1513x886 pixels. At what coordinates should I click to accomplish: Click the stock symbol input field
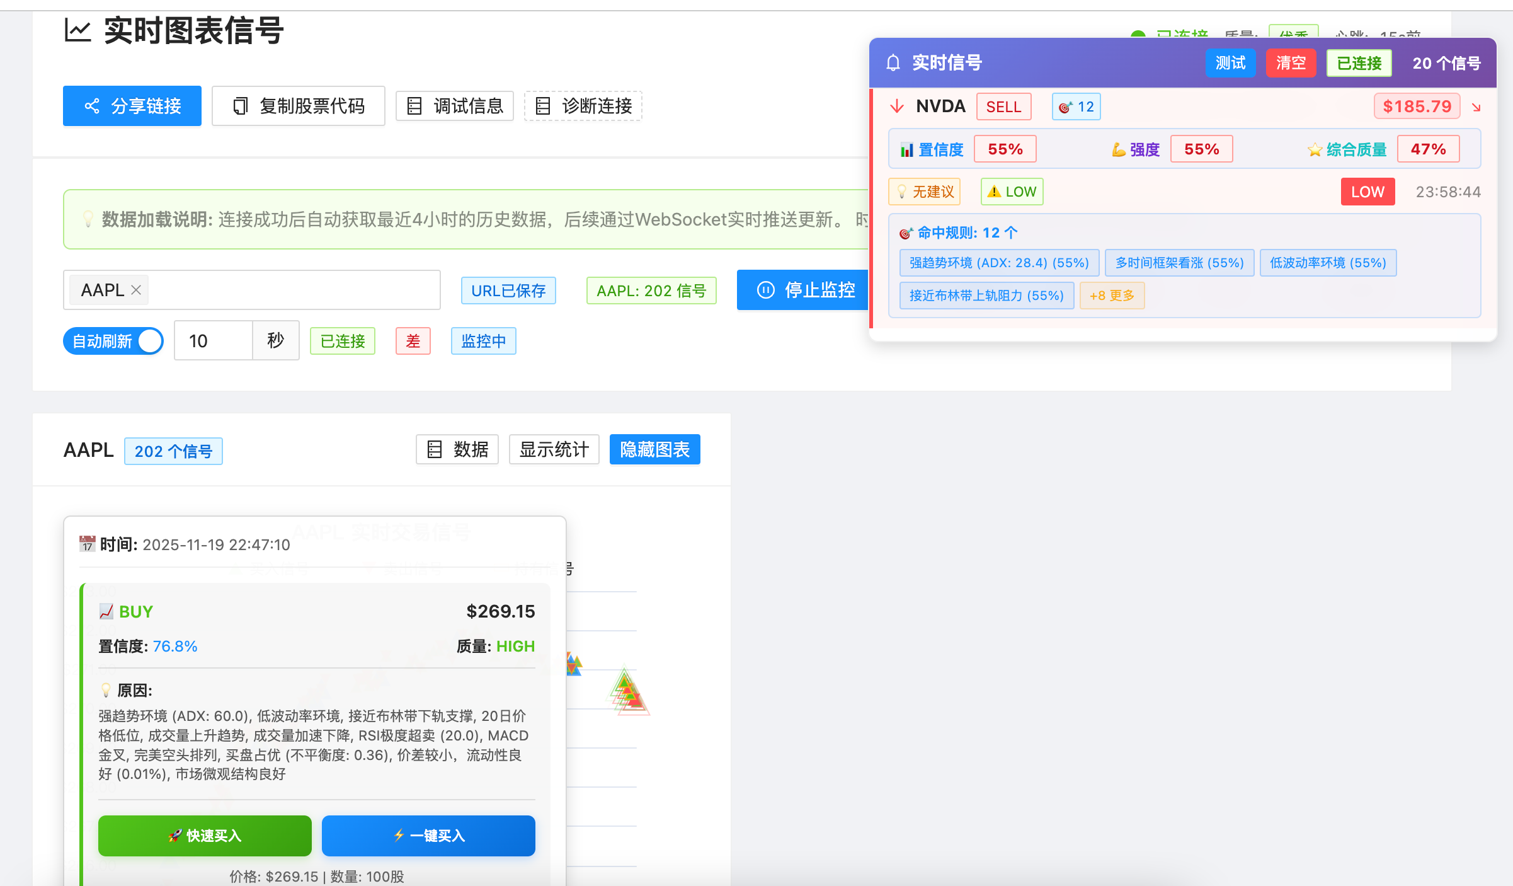252,290
